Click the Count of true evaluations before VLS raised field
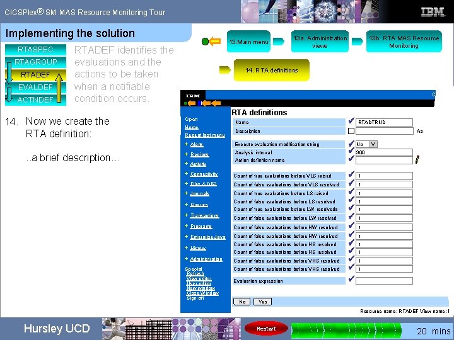Image resolution: width=454 pixels, height=340 pixels. 384,176
